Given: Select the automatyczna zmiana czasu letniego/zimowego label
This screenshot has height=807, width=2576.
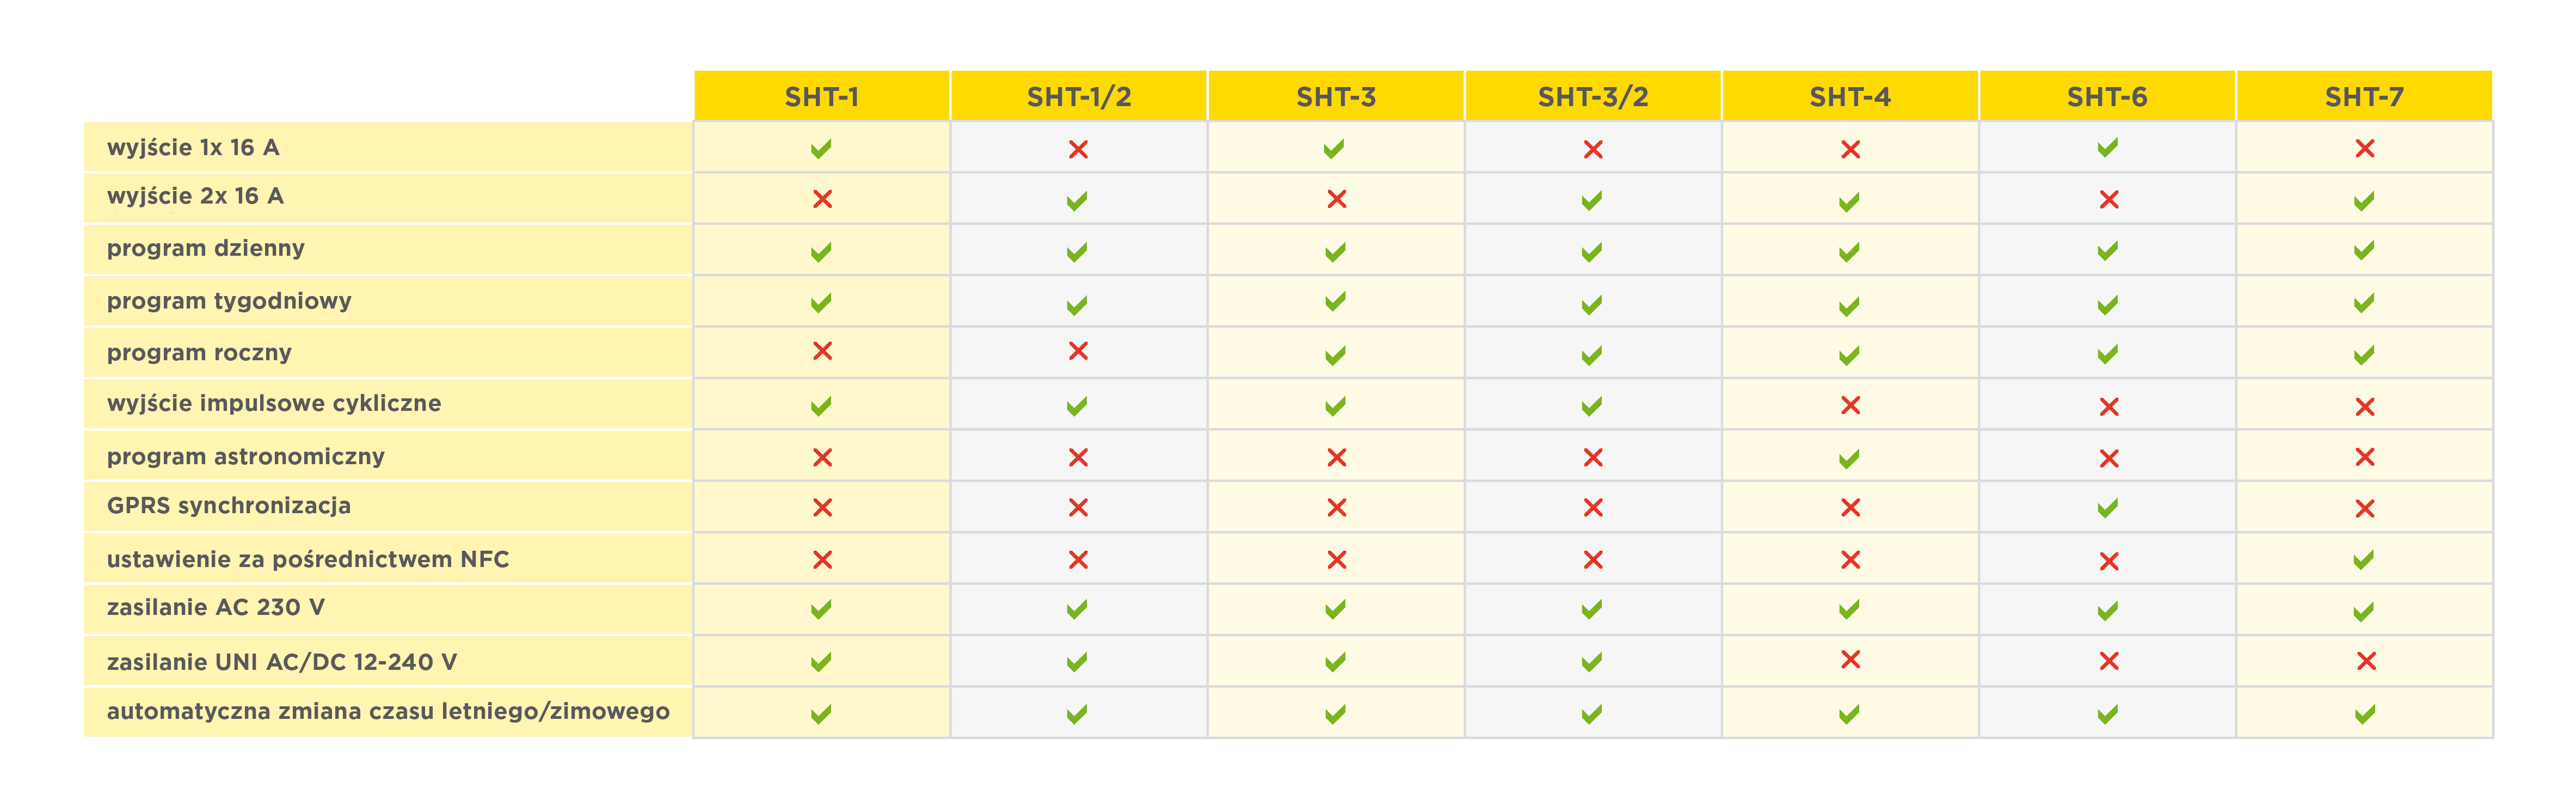Looking at the screenshot, I should 388,711.
